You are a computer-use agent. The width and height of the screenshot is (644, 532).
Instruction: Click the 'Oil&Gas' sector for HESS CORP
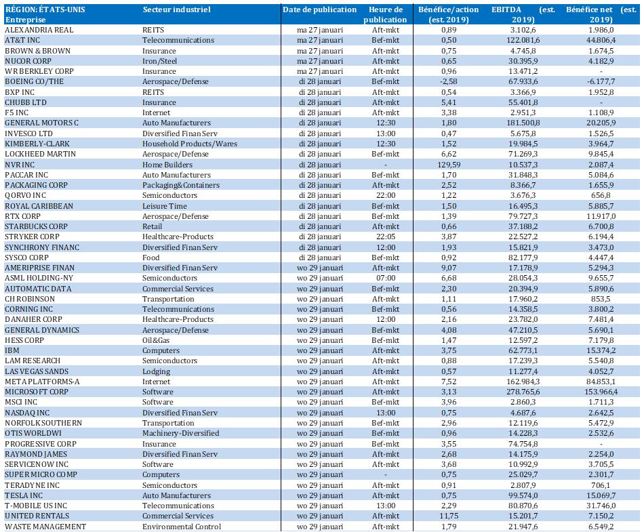click(157, 340)
